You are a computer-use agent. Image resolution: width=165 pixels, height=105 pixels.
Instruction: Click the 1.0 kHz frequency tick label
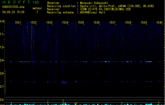pos(2,47)
